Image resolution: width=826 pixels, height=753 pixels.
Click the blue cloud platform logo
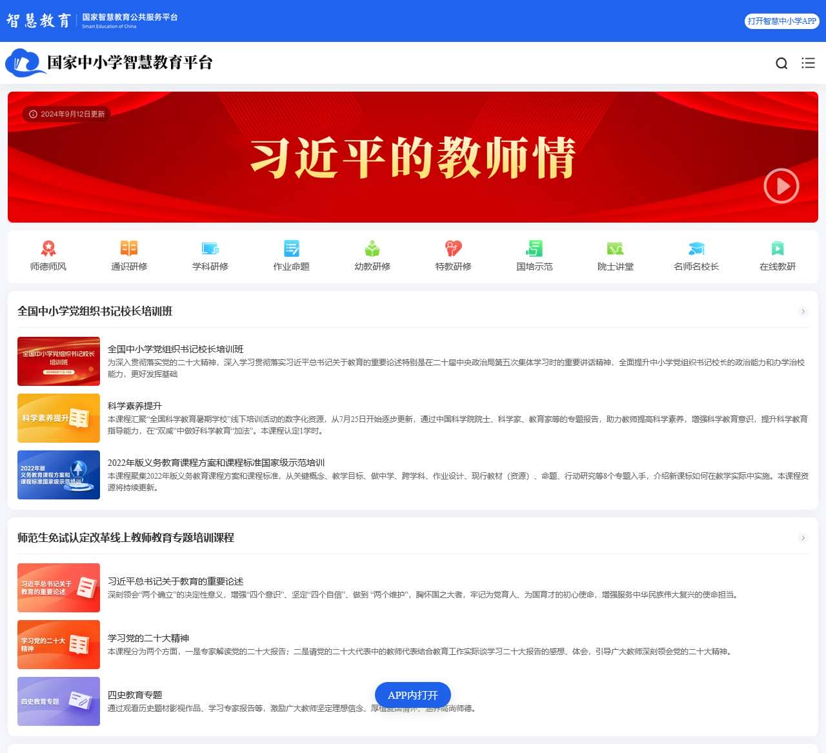[25, 63]
